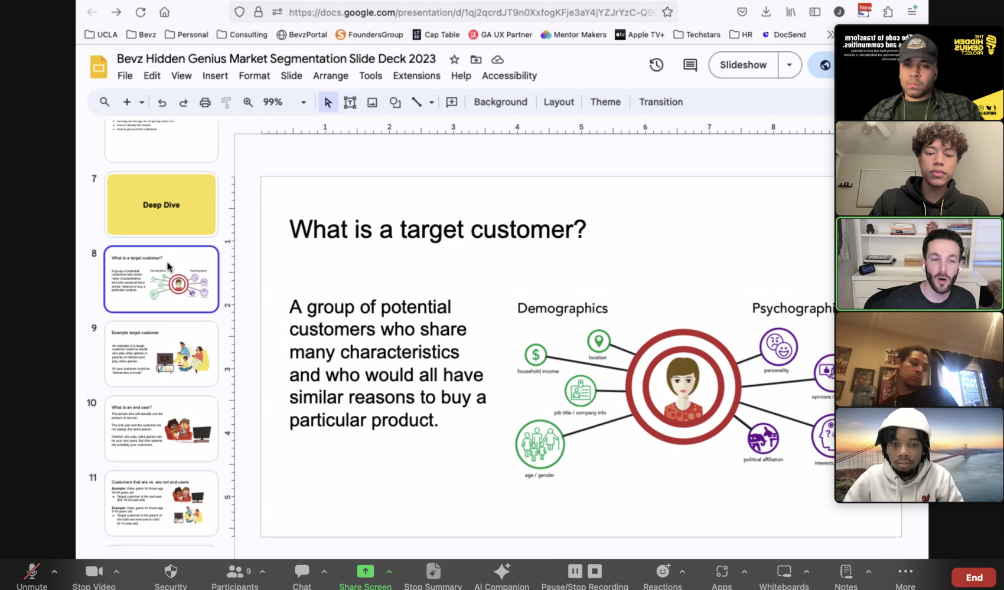Open version history clock icon
The width and height of the screenshot is (1004, 590).
[656, 65]
